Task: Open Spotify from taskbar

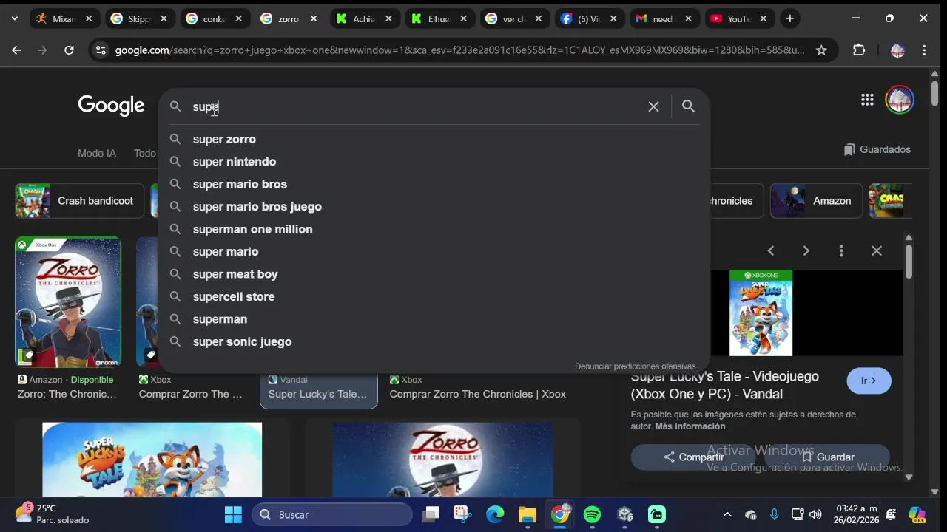Action: [592, 514]
